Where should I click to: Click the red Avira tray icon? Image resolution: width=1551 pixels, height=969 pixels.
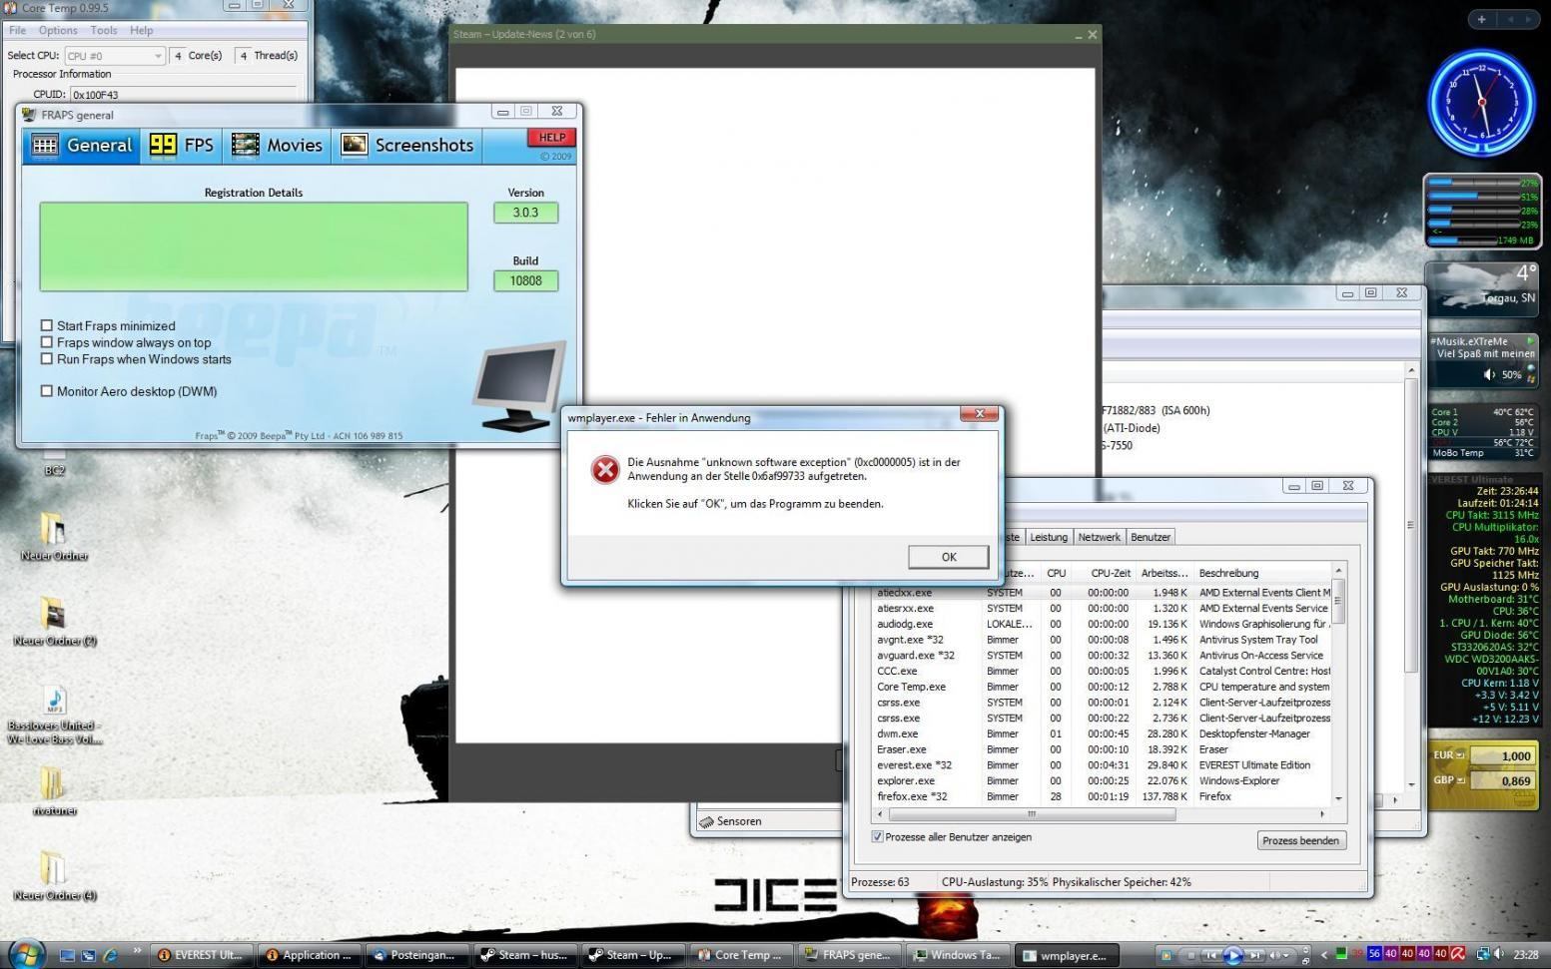[x=1458, y=954]
